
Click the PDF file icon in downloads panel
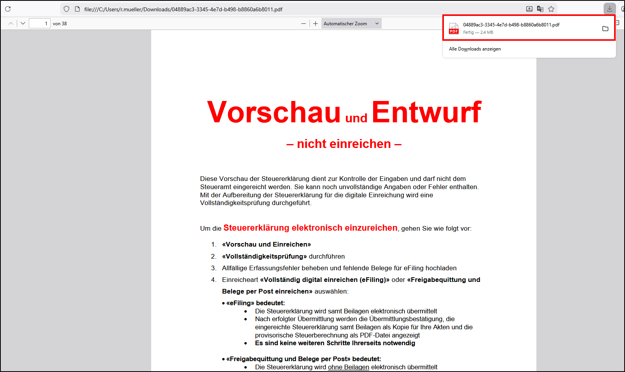pyautogui.click(x=454, y=29)
